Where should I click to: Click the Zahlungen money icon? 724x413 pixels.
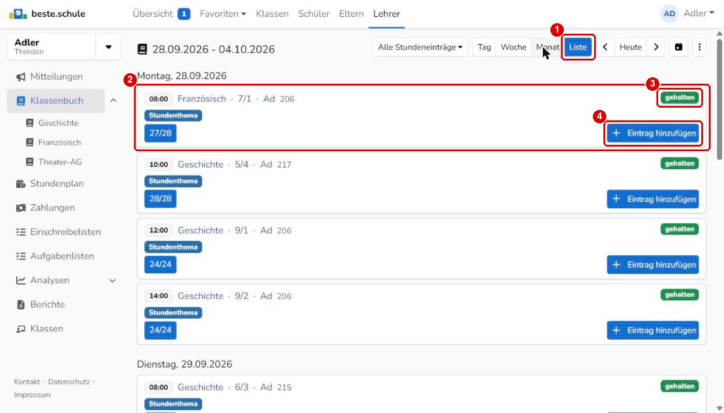[21, 208]
